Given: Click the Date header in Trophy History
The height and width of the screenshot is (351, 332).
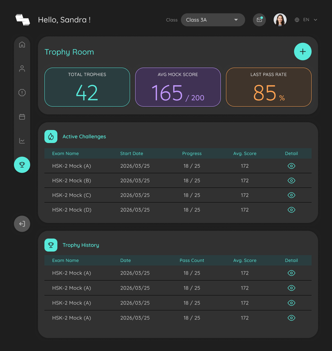Looking at the screenshot, I should coord(125,260).
